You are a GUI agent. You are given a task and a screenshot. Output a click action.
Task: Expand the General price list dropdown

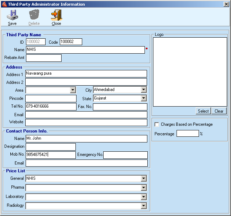click(x=143, y=178)
